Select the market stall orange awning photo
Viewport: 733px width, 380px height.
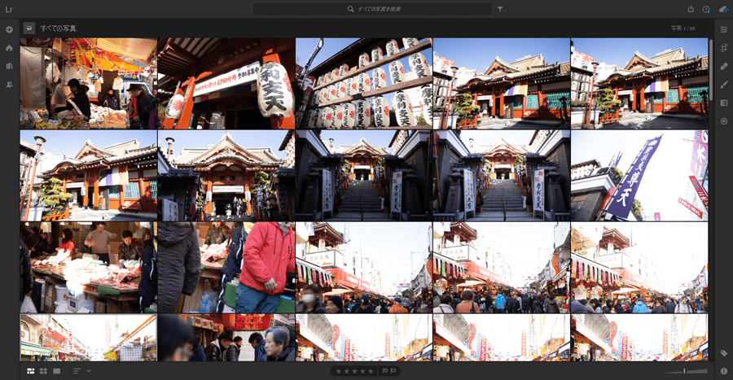pyautogui.click(x=88, y=84)
